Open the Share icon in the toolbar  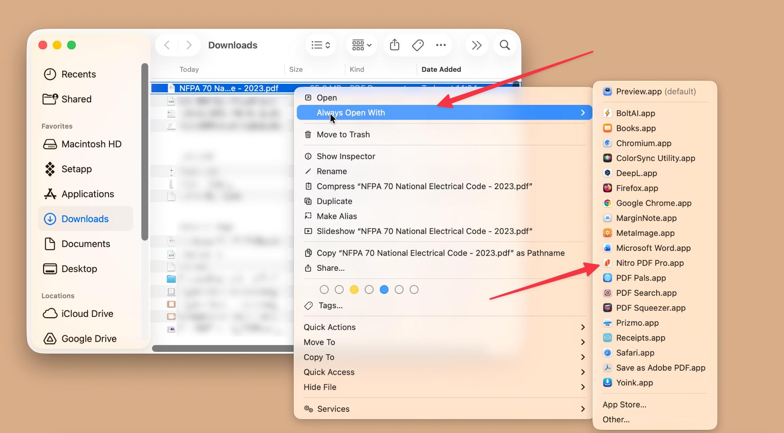[x=394, y=45]
